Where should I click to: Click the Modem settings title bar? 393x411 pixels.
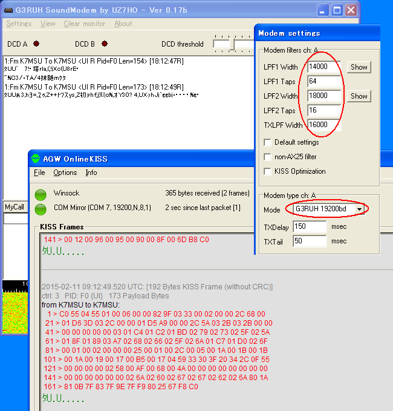pyautogui.click(x=317, y=33)
